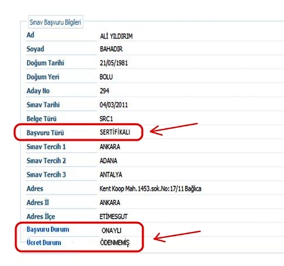
Task: Click the SERTİFİKALI application type value
Action: click(x=115, y=132)
